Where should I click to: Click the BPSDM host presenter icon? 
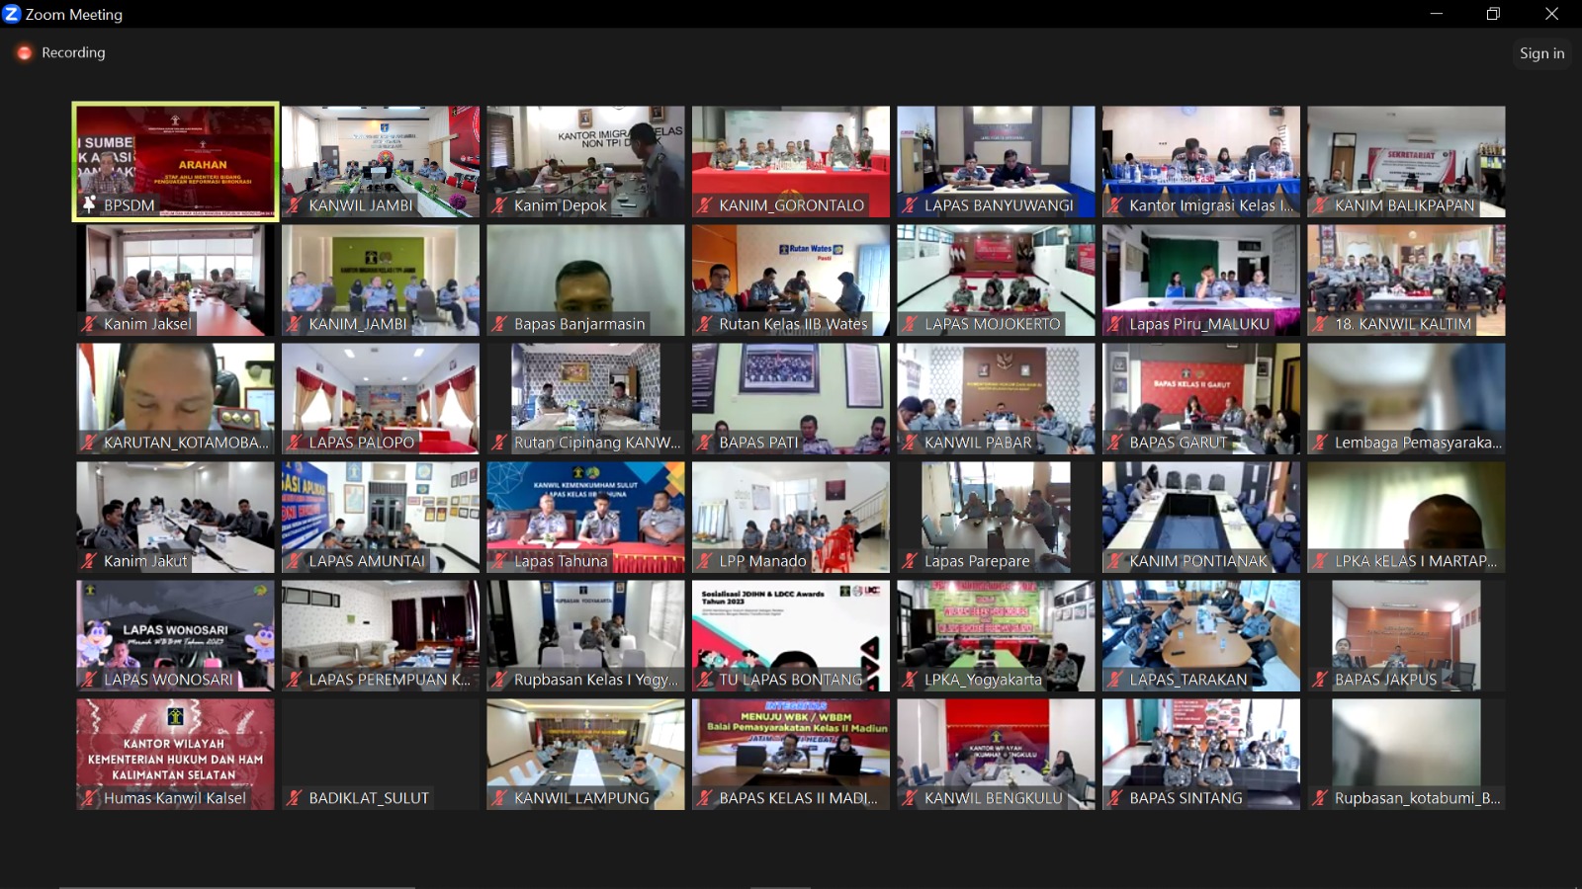click(x=89, y=205)
